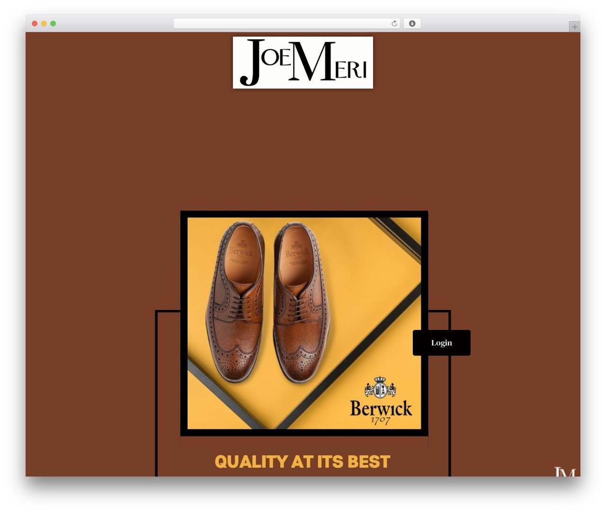Open the Login button
The image size is (606, 513).
pyautogui.click(x=442, y=343)
